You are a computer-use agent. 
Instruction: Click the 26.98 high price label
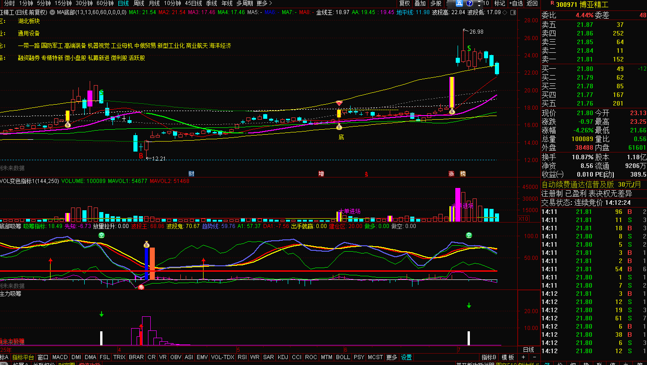(x=476, y=32)
